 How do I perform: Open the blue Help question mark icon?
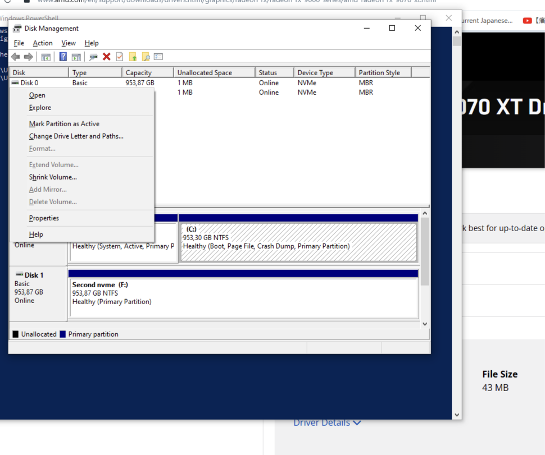point(63,57)
